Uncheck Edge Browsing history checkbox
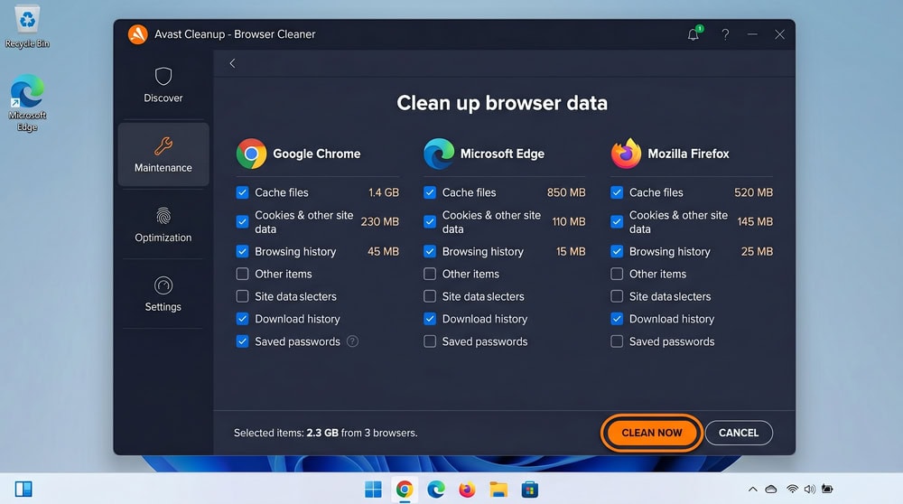 pyautogui.click(x=430, y=252)
